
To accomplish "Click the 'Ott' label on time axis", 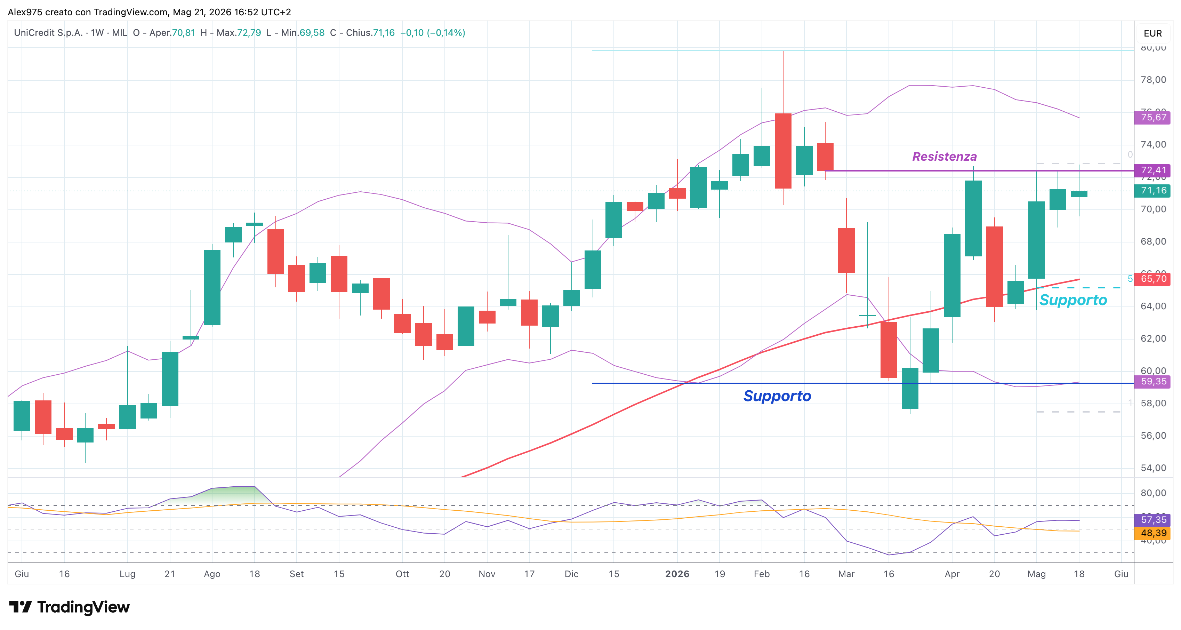I will [x=402, y=574].
